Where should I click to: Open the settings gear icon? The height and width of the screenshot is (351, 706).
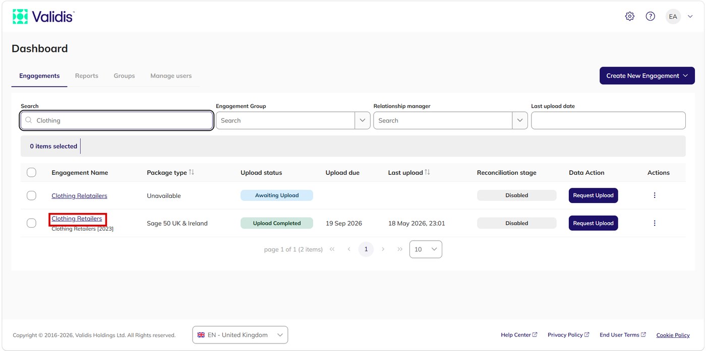(x=629, y=17)
